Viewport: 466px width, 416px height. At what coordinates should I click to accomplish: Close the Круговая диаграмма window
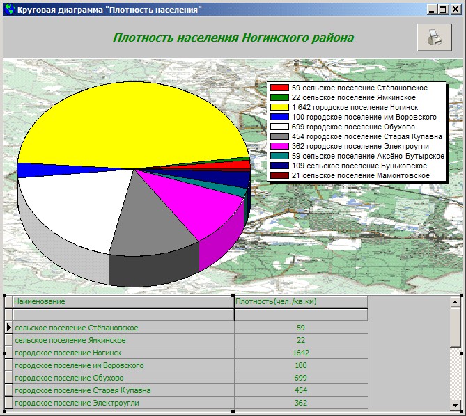tap(455, 9)
